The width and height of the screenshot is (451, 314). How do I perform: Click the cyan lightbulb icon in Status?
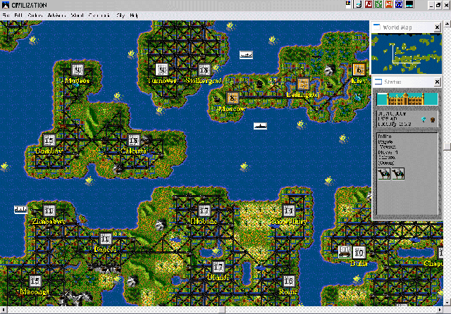click(x=424, y=119)
